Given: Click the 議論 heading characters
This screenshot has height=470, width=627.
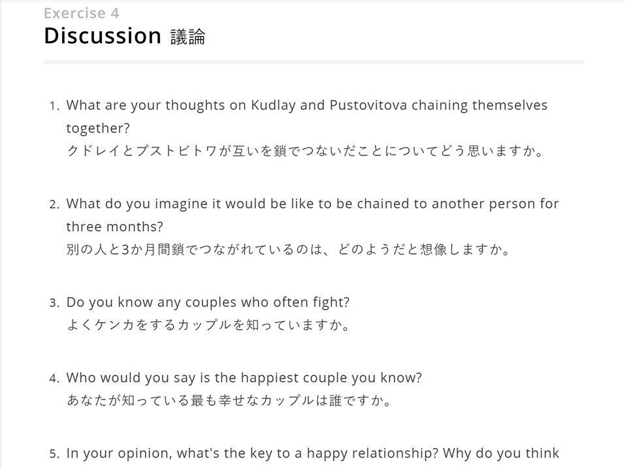Looking at the screenshot, I should tap(188, 37).
